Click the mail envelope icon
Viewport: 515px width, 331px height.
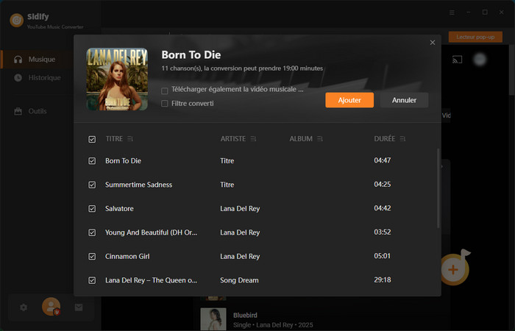pos(79,307)
